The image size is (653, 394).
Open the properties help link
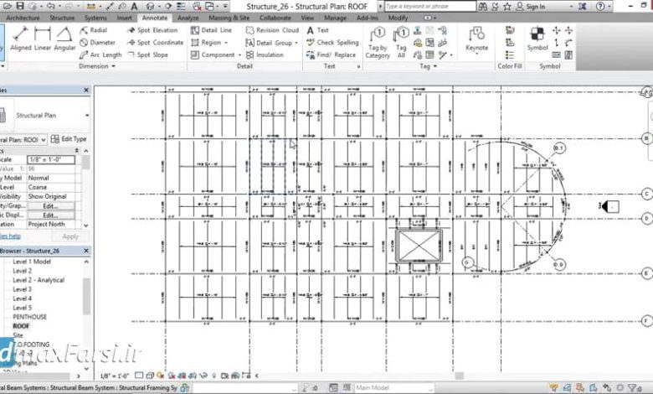pyautogui.click(x=10, y=236)
